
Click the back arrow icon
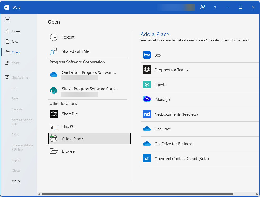coord(7,20)
